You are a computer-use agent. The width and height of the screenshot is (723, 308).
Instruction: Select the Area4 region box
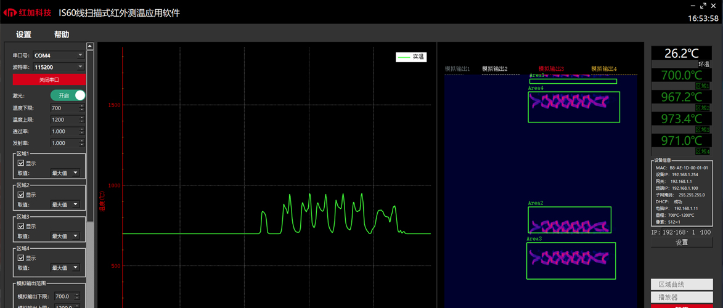[573, 107]
